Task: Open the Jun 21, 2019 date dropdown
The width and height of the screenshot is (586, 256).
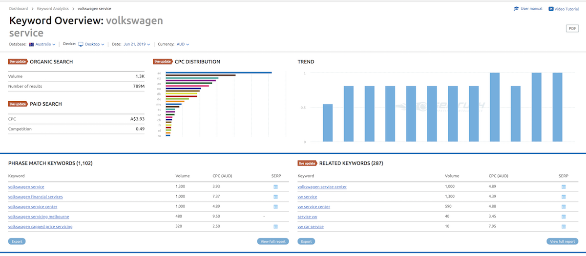Action: 137,44
